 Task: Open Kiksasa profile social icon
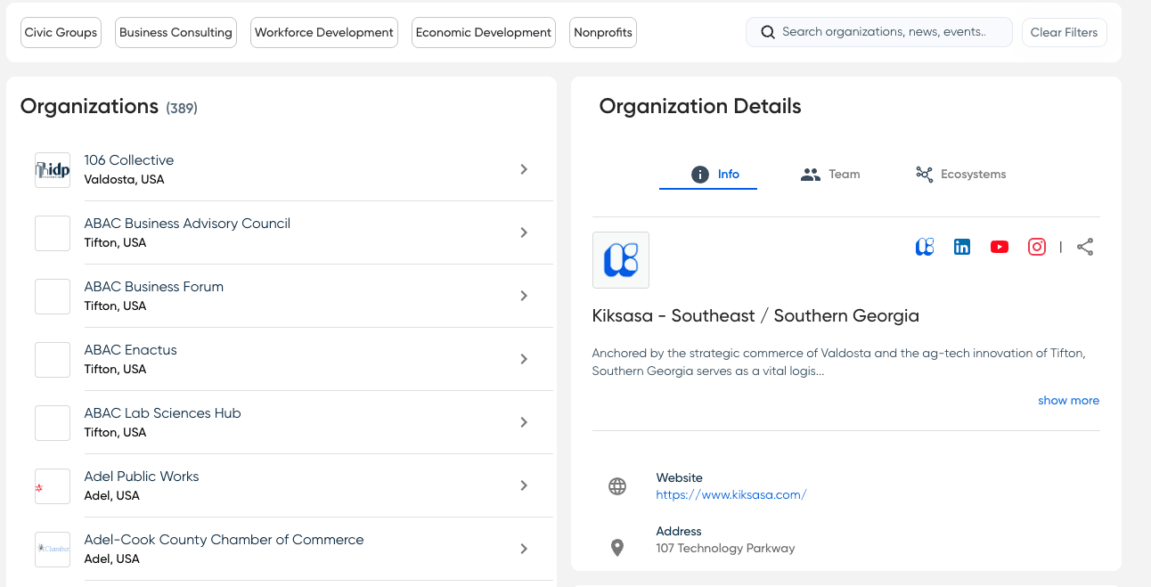925,248
